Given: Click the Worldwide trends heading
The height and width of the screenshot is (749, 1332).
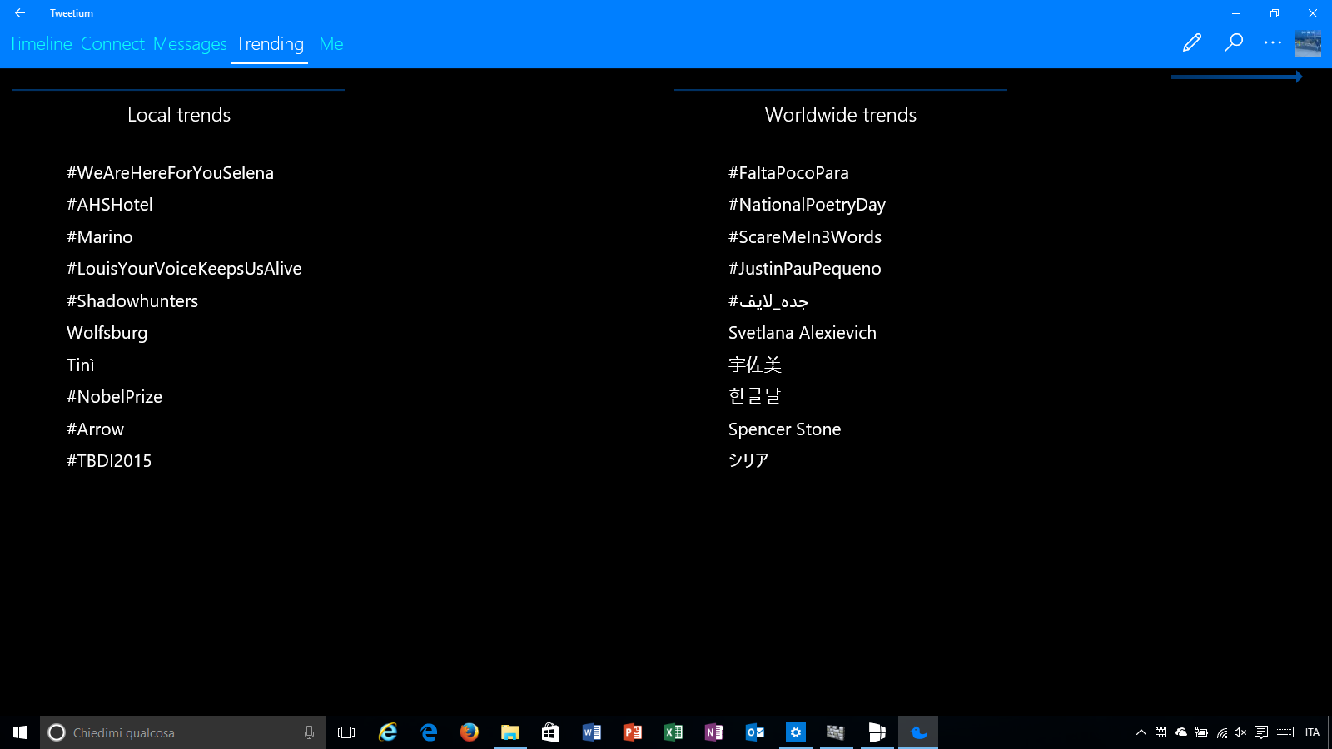Looking at the screenshot, I should pos(841,115).
